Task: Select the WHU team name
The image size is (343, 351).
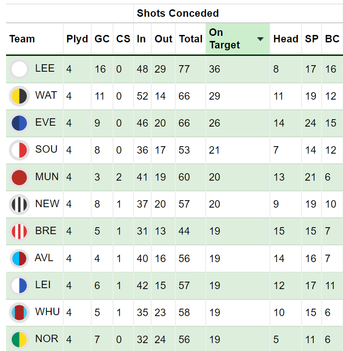Action: point(47,312)
